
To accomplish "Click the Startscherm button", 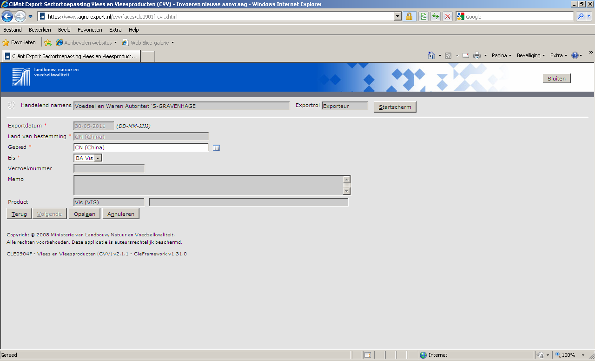I will [395, 107].
